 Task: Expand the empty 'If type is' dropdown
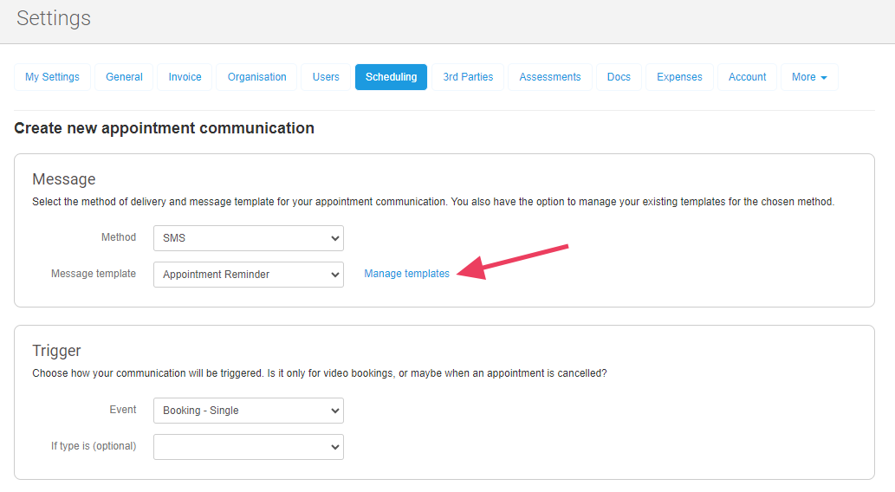tap(248, 447)
